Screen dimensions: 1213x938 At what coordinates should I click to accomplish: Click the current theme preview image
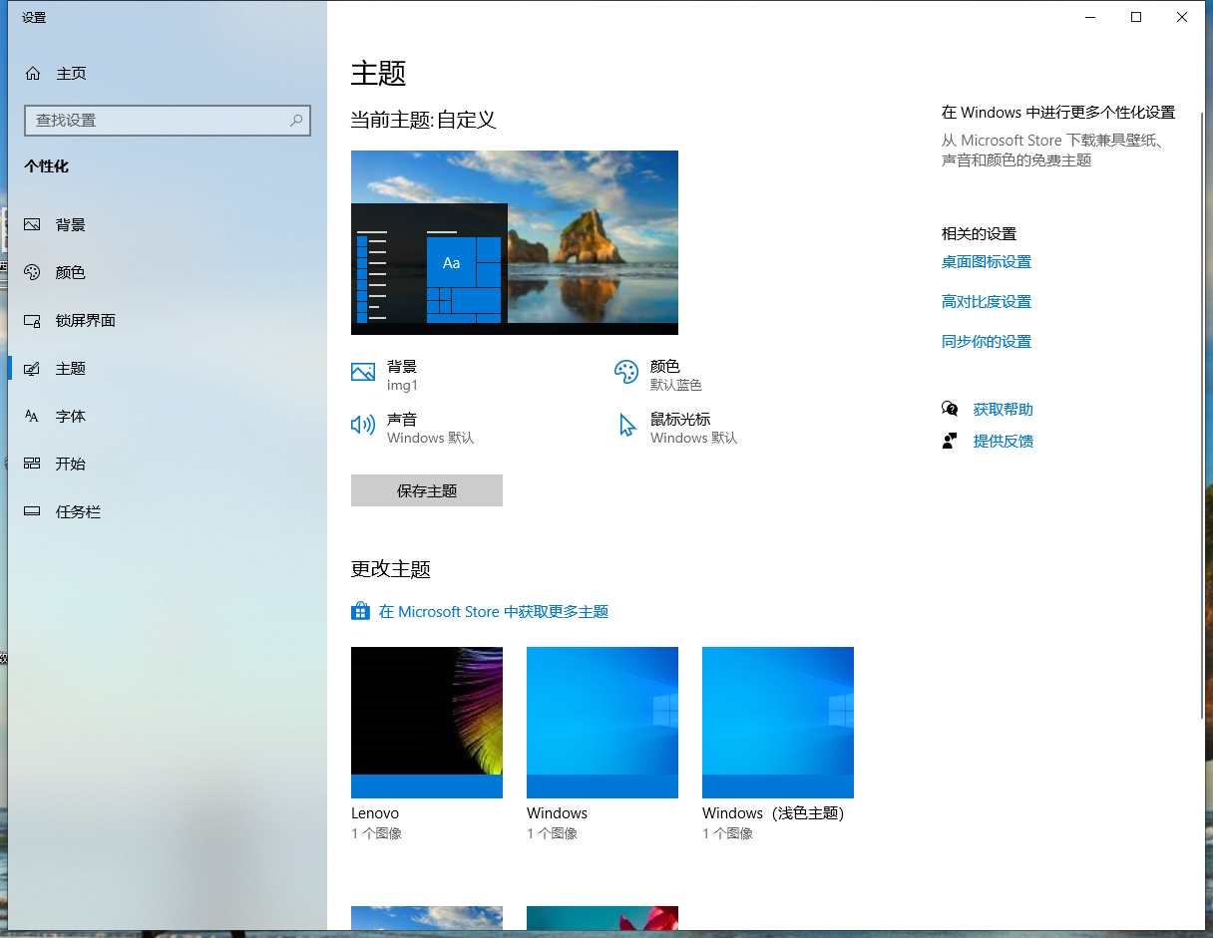coord(515,242)
